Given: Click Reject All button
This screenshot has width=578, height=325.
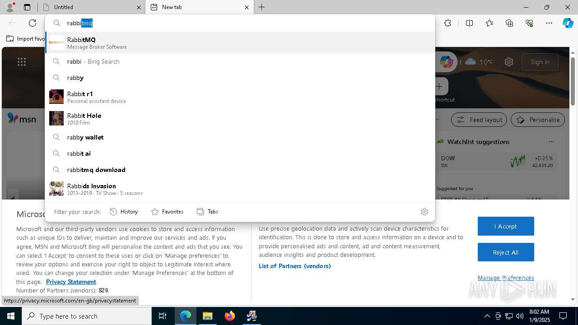Looking at the screenshot, I should tap(506, 252).
